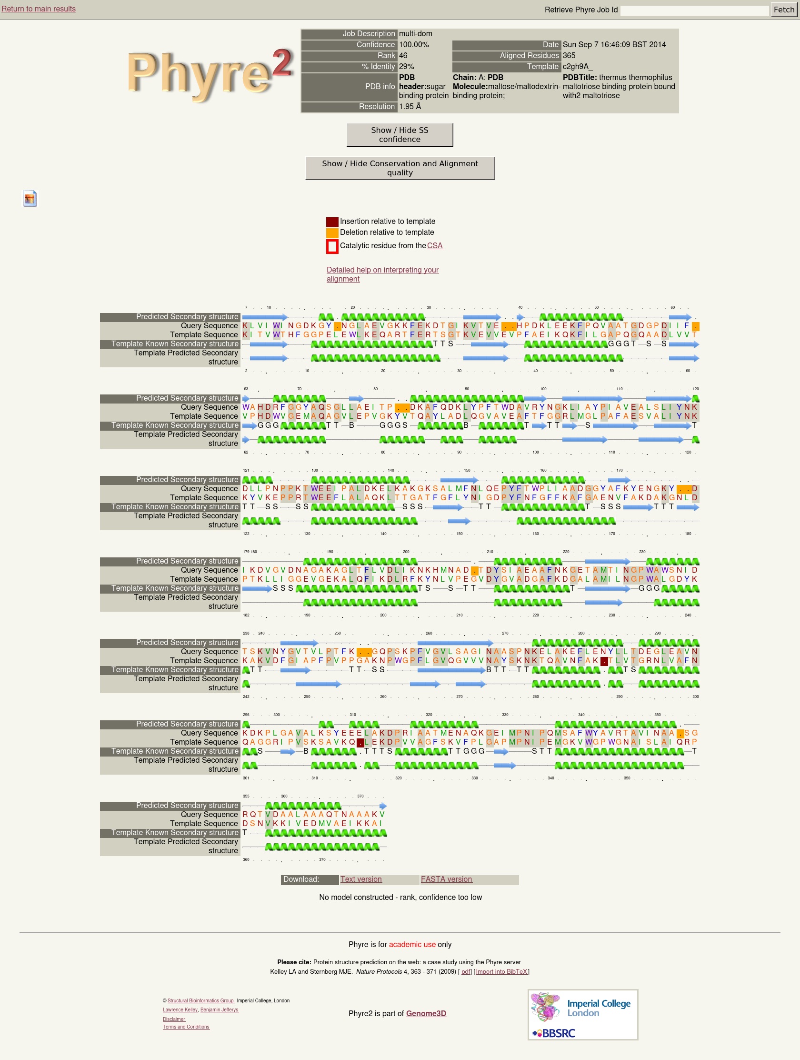Click Import into BibTeX link
The image size is (800, 1060).
click(501, 972)
